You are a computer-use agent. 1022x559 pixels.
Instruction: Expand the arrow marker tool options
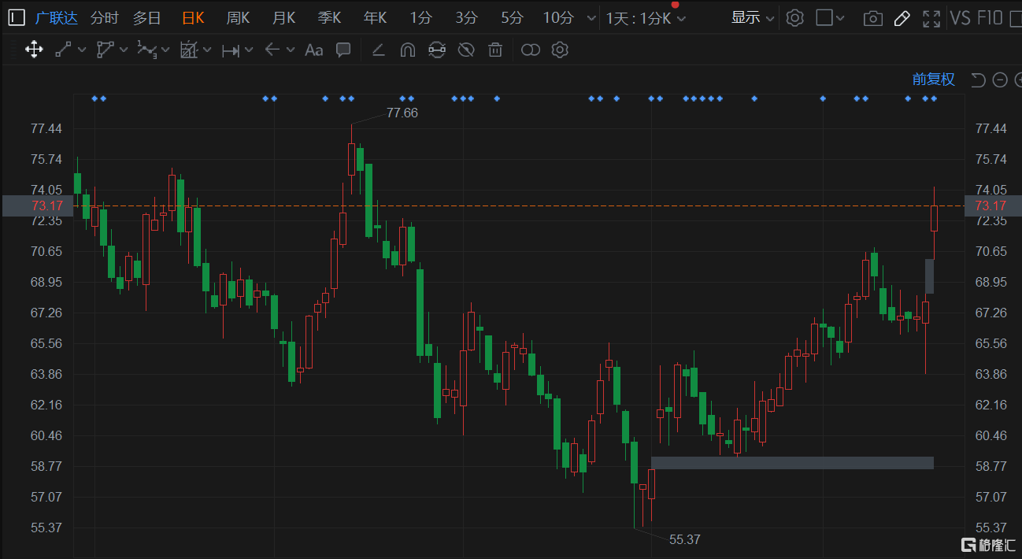point(291,50)
